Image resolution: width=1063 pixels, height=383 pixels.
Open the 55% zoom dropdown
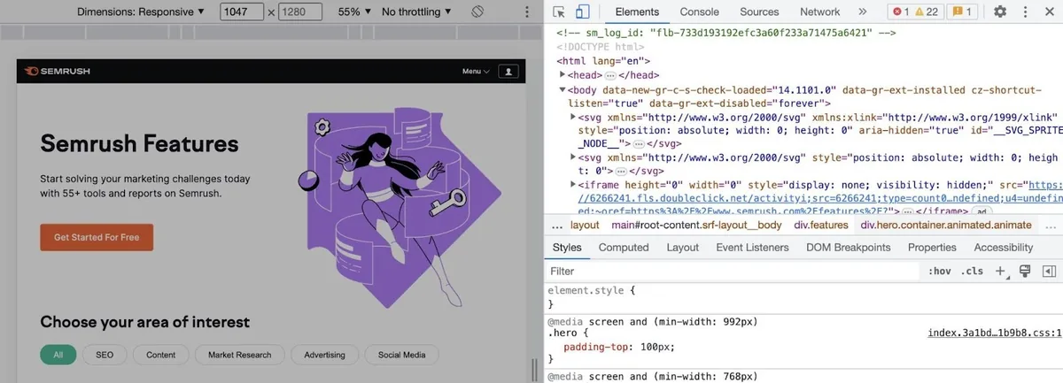coord(354,11)
